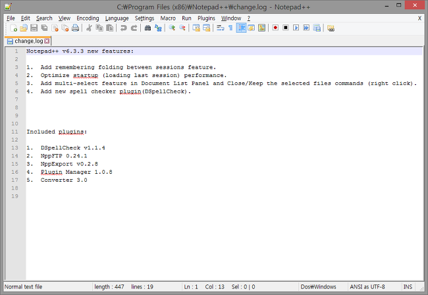Click the Redo arrow icon

(x=134, y=28)
